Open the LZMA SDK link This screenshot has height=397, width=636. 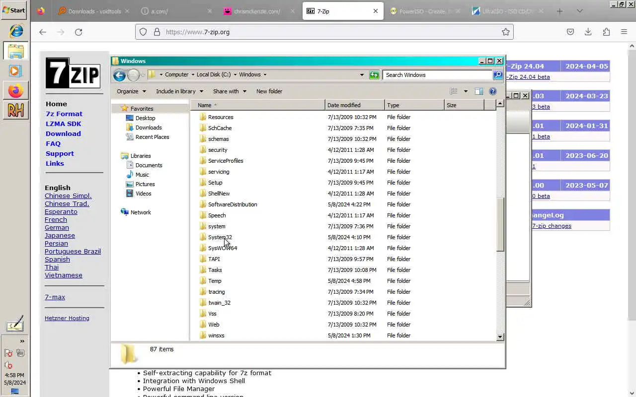click(63, 124)
